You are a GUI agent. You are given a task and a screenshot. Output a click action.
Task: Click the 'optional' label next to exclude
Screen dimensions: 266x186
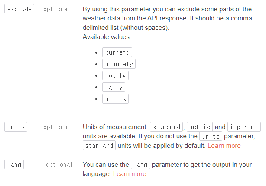click(x=57, y=9)
